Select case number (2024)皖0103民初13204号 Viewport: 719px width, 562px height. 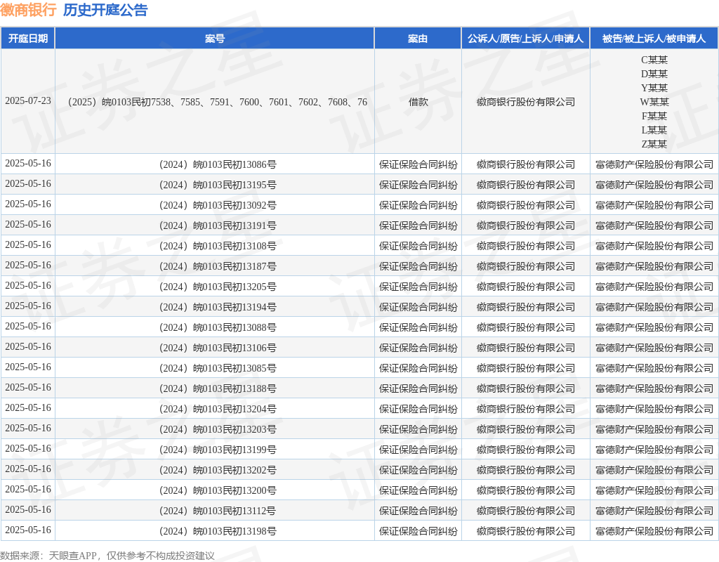coord(218,410)
